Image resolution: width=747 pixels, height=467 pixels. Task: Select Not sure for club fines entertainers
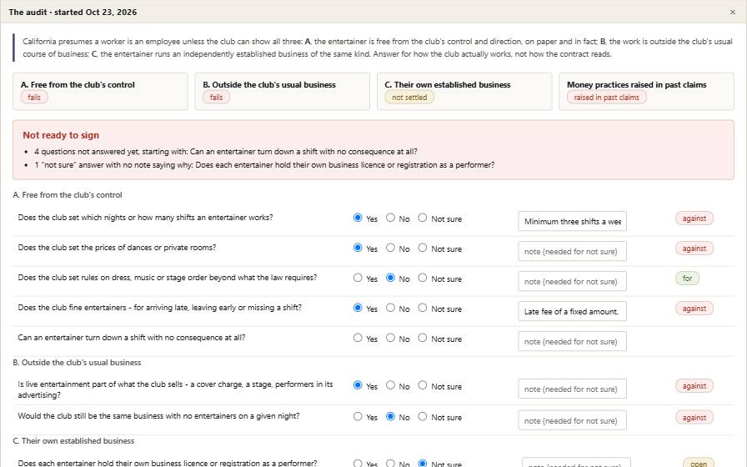coord(423,308)
